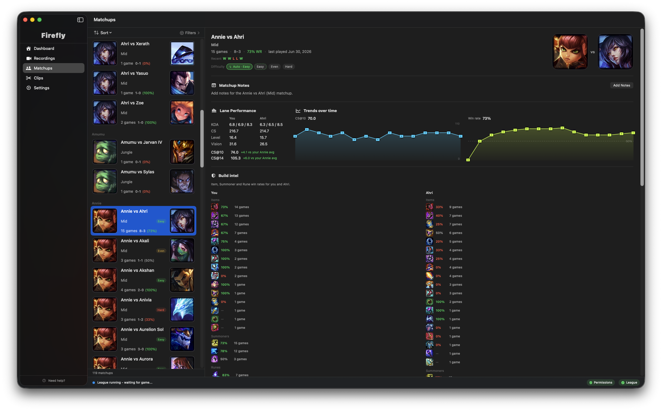
Task: Select the Annie vs Aurelion Sol matchup
Action: point(143,339)
